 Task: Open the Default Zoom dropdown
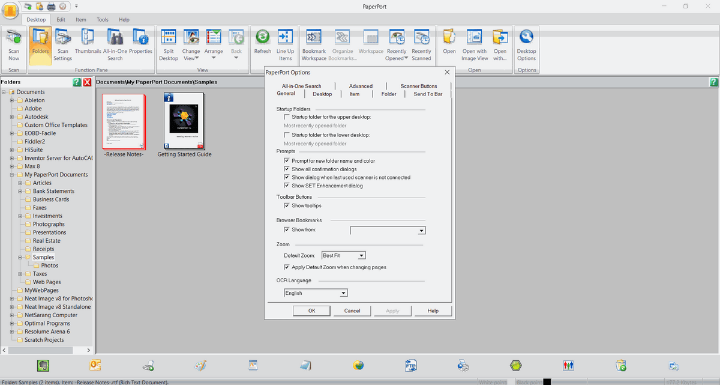pyautogui.click(x=361, y=255)
